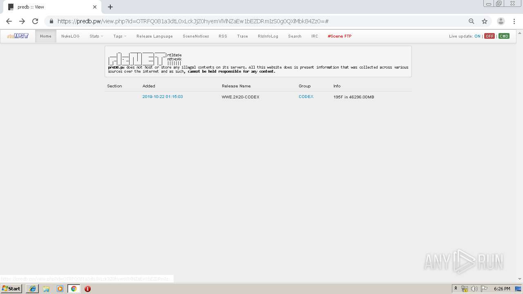Focus the browser address bar URL

click(193, 21)
